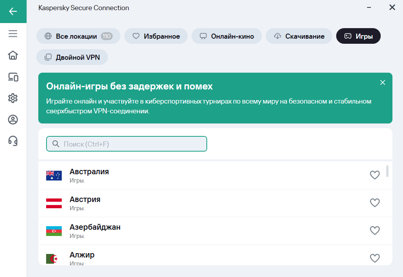Switch to the Все локации tab
Screen dimensions: 403x277
[x=78, y=36]
